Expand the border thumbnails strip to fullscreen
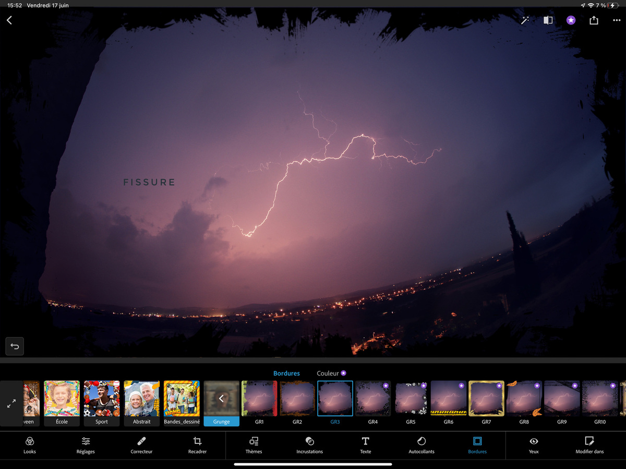 pyautogui.click(x=11, y=403)
